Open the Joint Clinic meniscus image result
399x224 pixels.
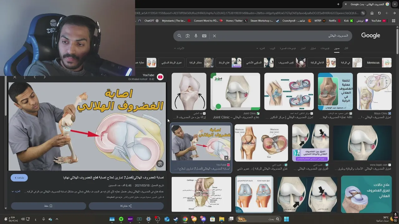point(235,91)
